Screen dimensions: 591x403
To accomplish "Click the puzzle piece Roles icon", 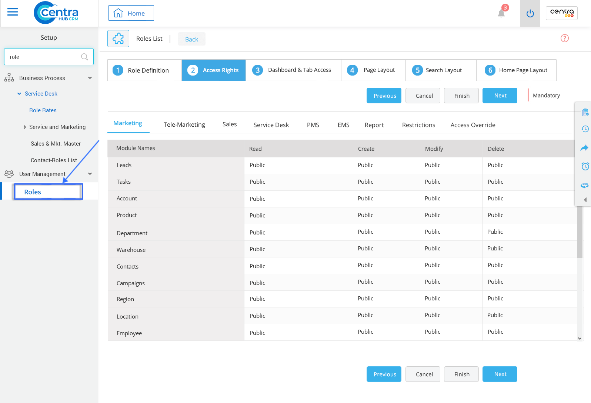I will click(x=118, y=39).
